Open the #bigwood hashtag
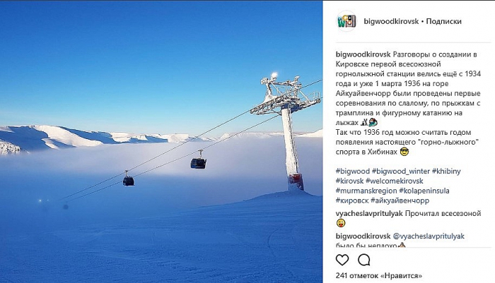The height and width of the screenshot is (283, 495). point(353,171)
